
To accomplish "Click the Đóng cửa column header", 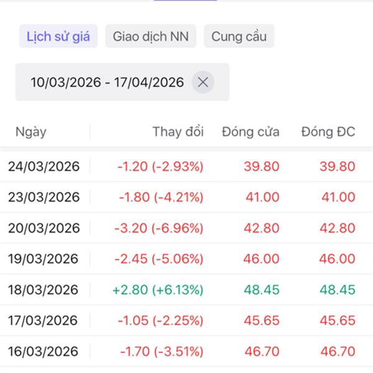I will pyautogui.click(x=251, y=132).
